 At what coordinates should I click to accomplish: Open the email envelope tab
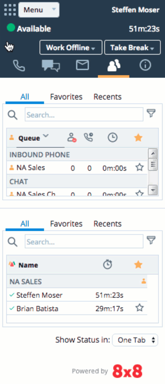[82, 65]
